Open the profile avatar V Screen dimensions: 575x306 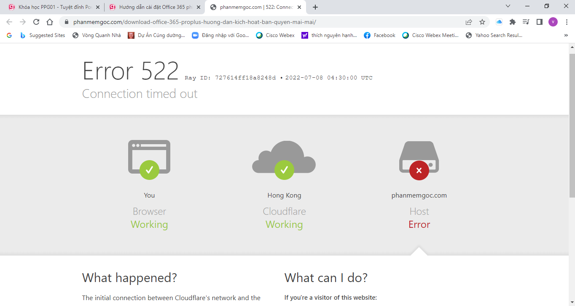tap(553, 22)
